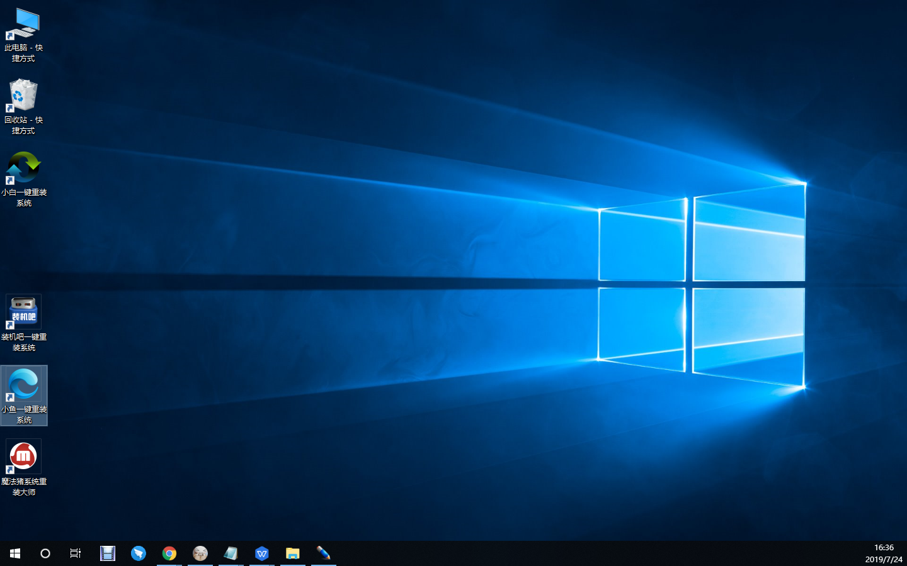Image resolution: width=907 pixels, height=566 pixels.
Task: Open Task View on the taskbar
Action: (76, 553)
